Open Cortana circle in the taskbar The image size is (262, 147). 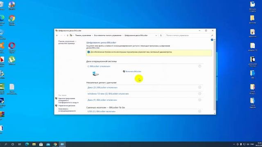point(13,144)
